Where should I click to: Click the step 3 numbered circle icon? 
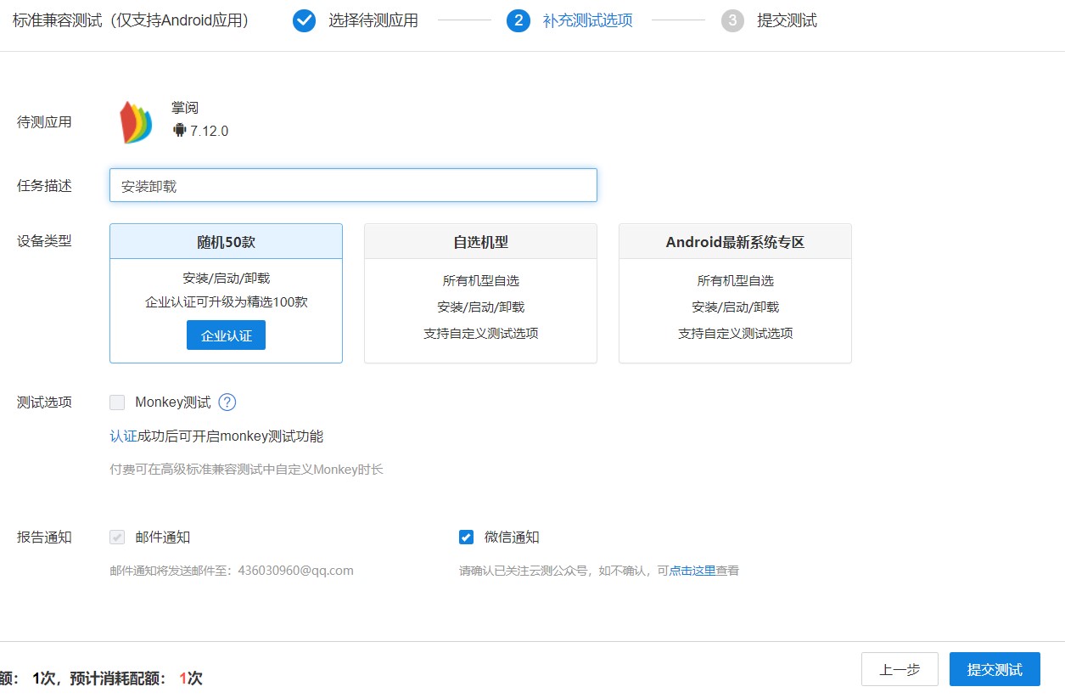coord(732,20)
